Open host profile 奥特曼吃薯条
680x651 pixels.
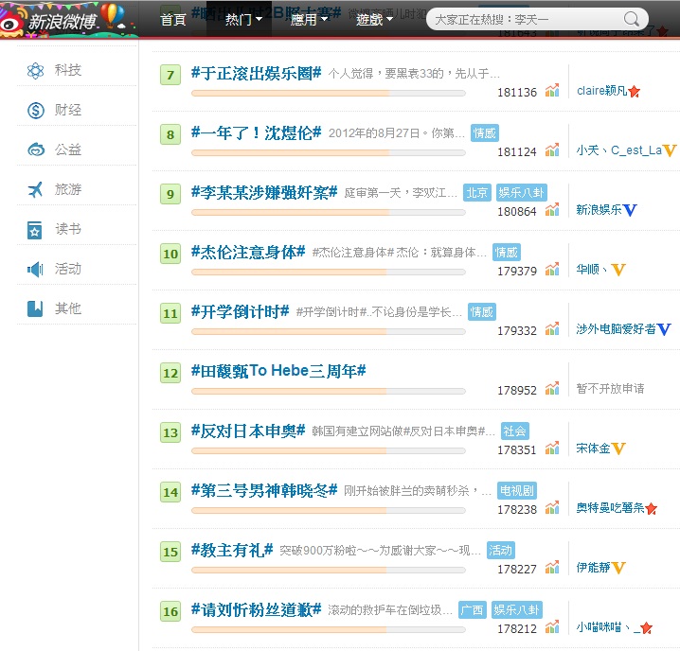coord(610,508)
